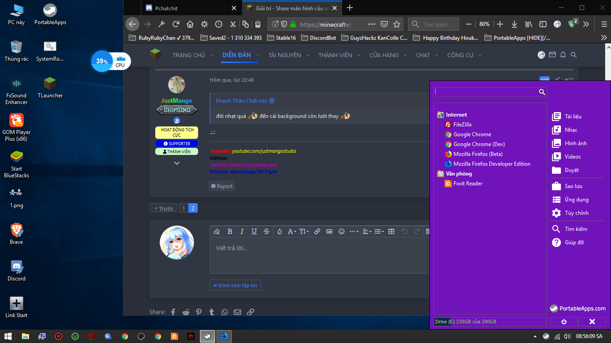The image size is (611, 343).
Task: Share the thread on Reddit
Action: (x=186, y=312)
